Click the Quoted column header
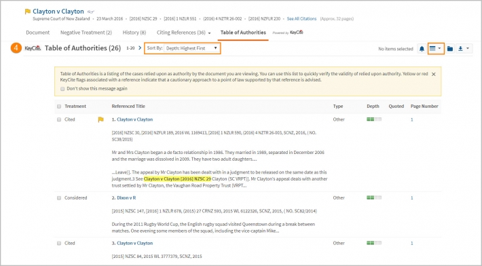Screen dimensions: 482x266 (x=396, y=107)
